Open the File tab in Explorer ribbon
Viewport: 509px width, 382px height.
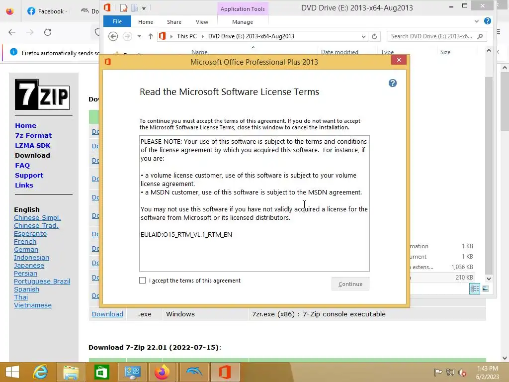click(x=117, y=21)
